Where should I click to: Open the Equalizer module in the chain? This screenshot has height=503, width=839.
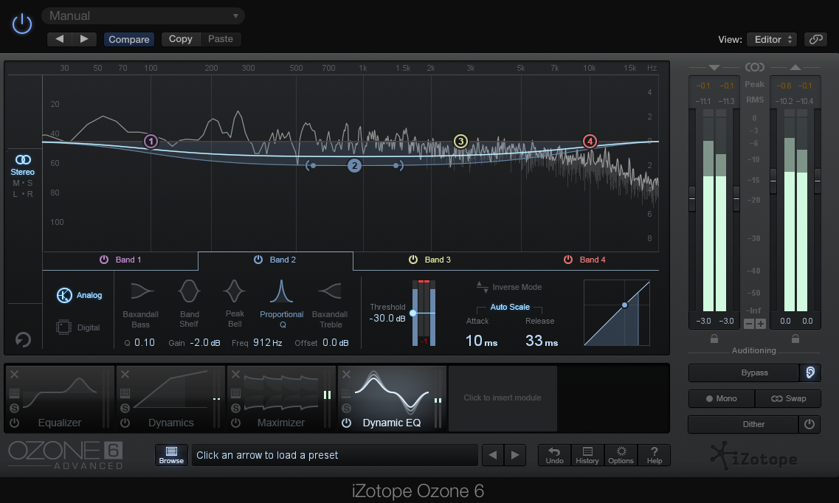(x=58, y=398)
